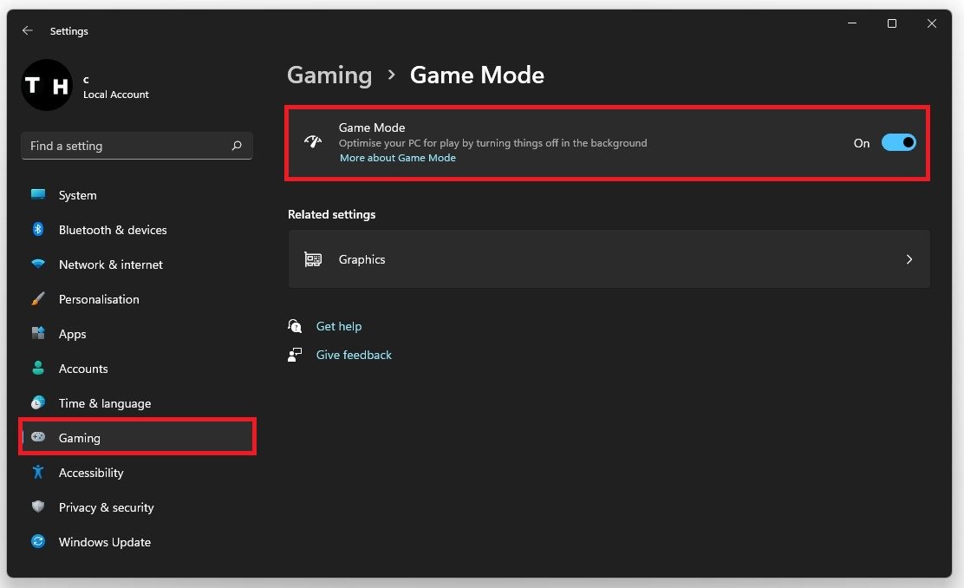Click the Get help link
Viewport: 964px width, 588px height.
[x=339, y=326]
